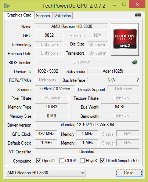Click the GPU Clock field 497 MHz
Viewport: 148px width, 182px height.
(x=46, y=134)
